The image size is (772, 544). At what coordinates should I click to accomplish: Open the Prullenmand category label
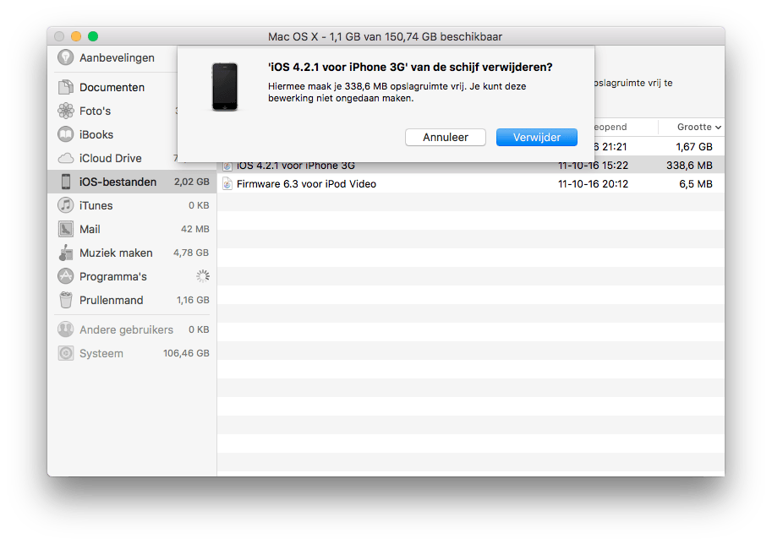click(x=112, y=300)
